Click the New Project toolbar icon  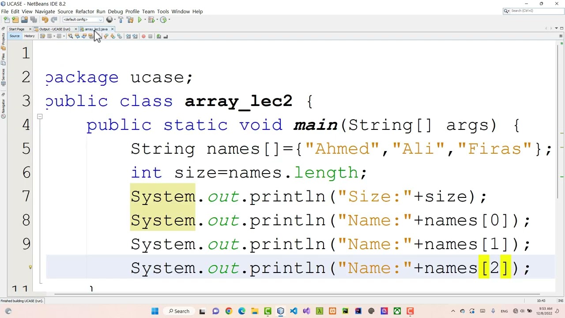click(x=15, y=19)
